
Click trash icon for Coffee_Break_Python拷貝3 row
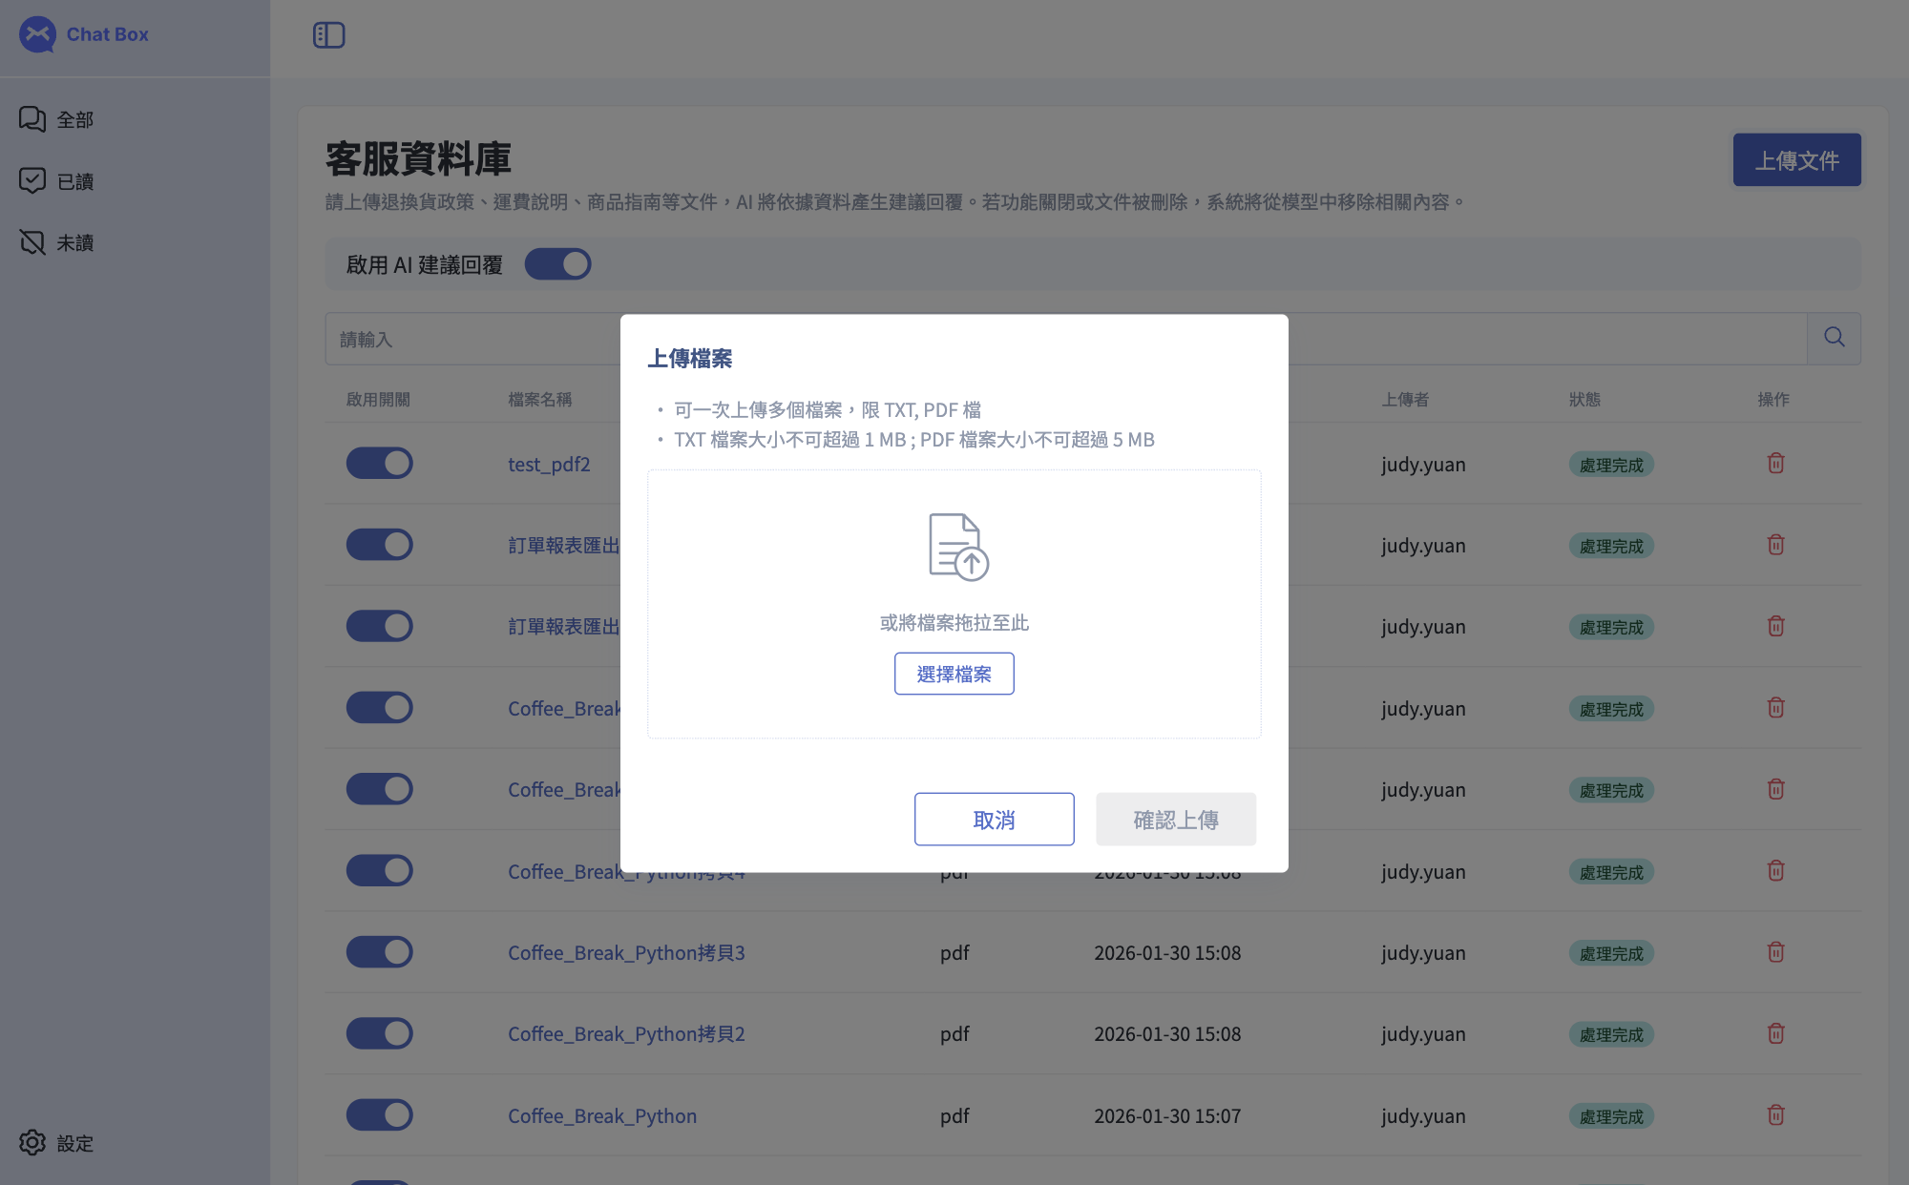[1775, 952]
